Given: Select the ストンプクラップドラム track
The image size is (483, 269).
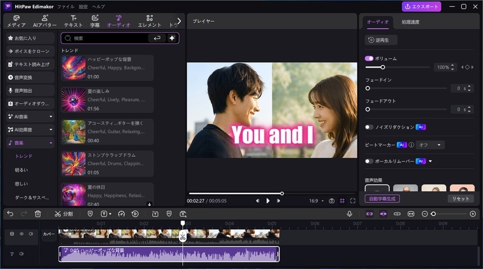Looking at the screenshot, I should pos(107,163).
